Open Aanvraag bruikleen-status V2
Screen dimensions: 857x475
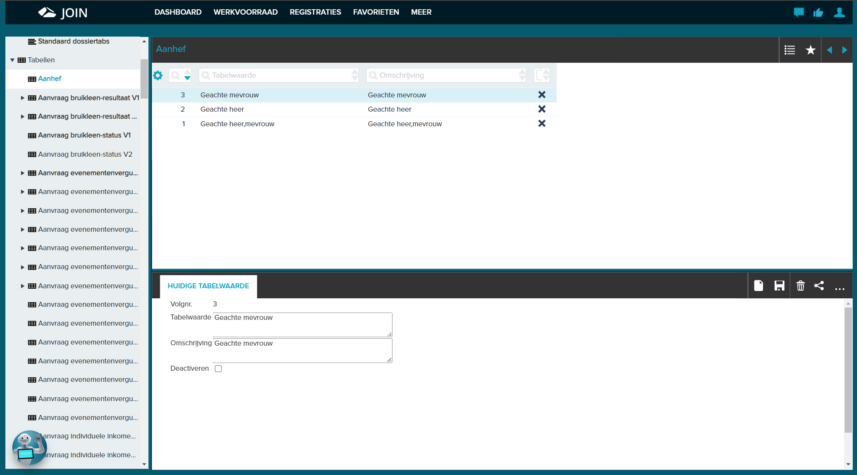[x=85, y=154]
